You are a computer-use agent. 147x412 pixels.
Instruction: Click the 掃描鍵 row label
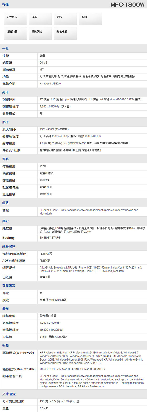(x=7, y=337)
